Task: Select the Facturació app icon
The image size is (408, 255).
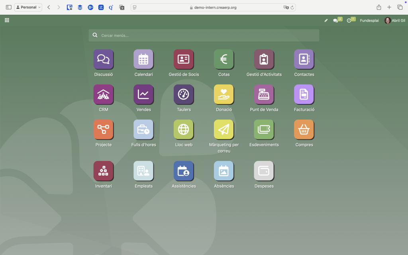Action: (304, 94)
